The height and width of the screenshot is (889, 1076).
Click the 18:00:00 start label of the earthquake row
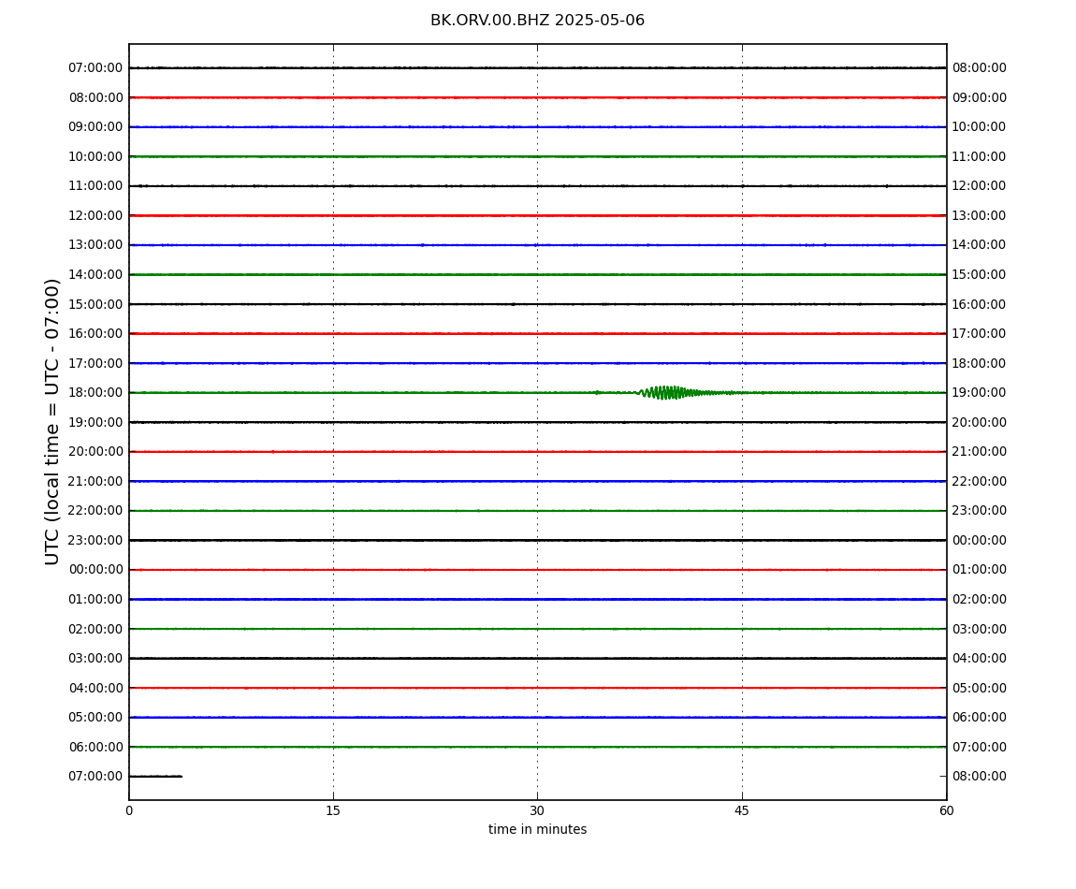95,393
